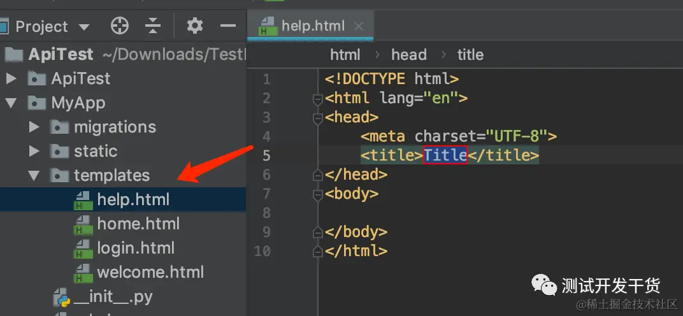Click the empty line 8 in the editor

501,213
